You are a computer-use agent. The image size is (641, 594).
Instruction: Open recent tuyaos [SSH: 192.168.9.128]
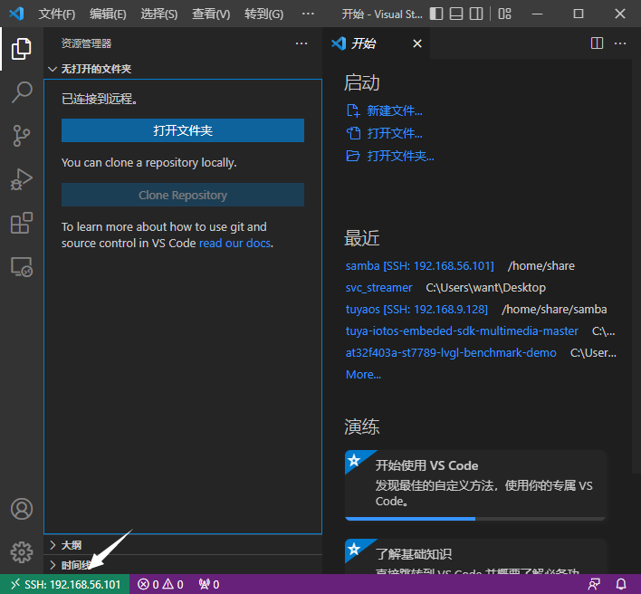tap(416, 310)
